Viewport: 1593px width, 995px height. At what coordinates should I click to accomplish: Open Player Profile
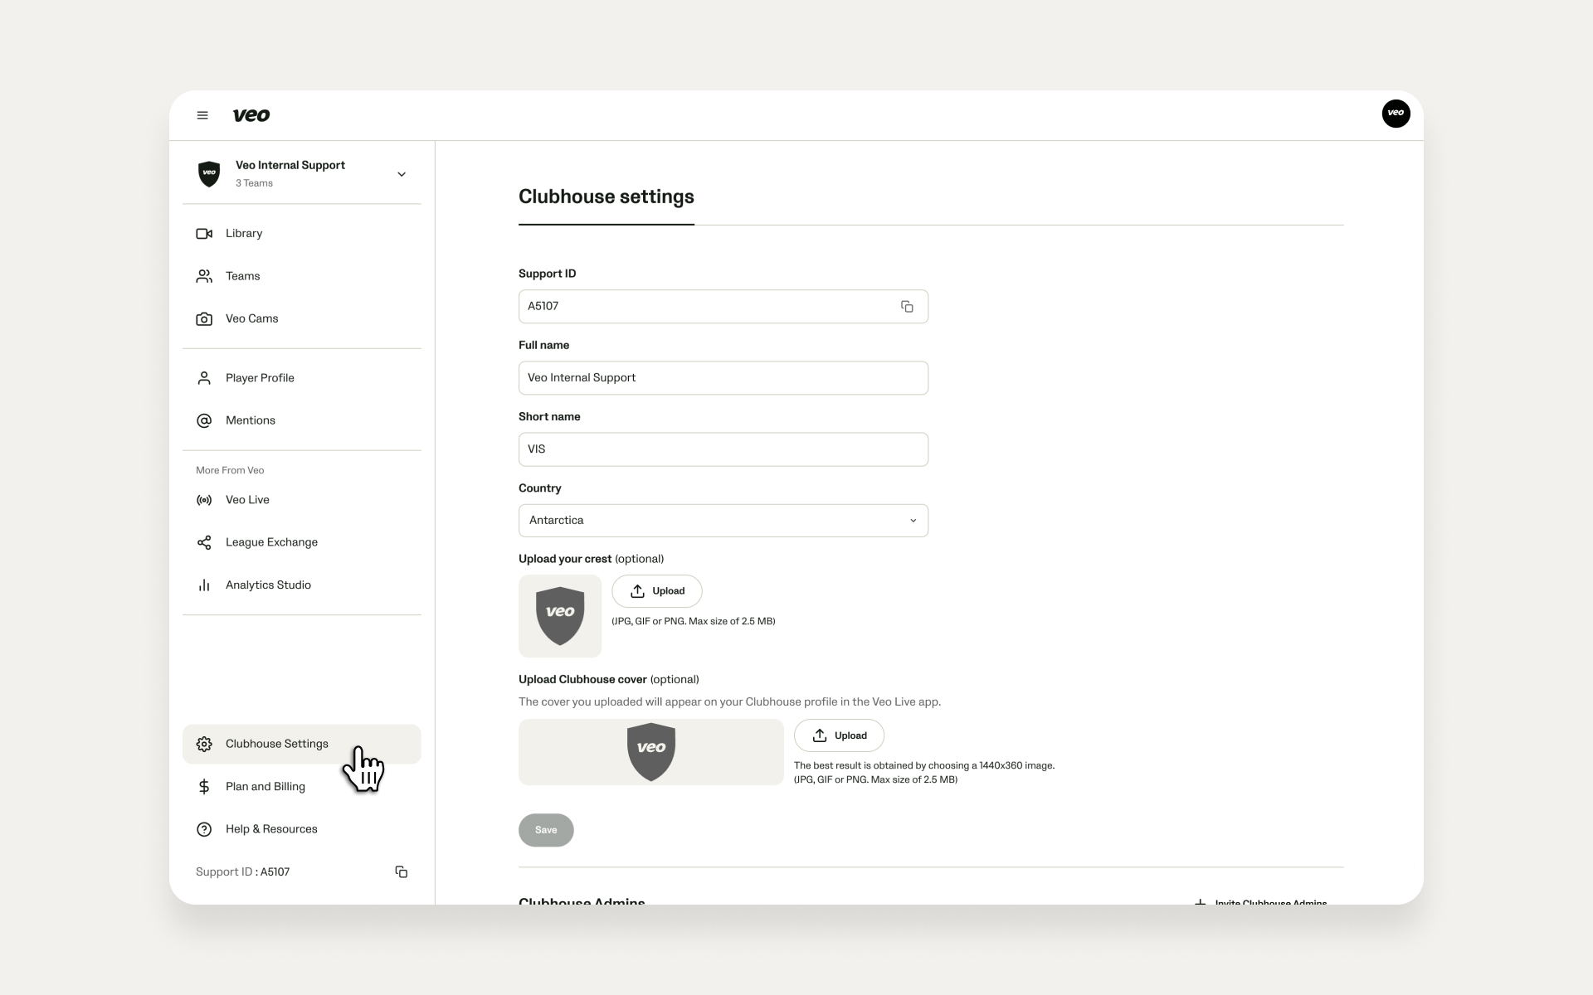point(302,378)
